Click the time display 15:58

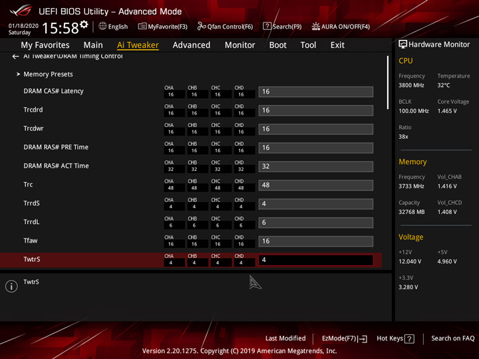coord(60,28)
